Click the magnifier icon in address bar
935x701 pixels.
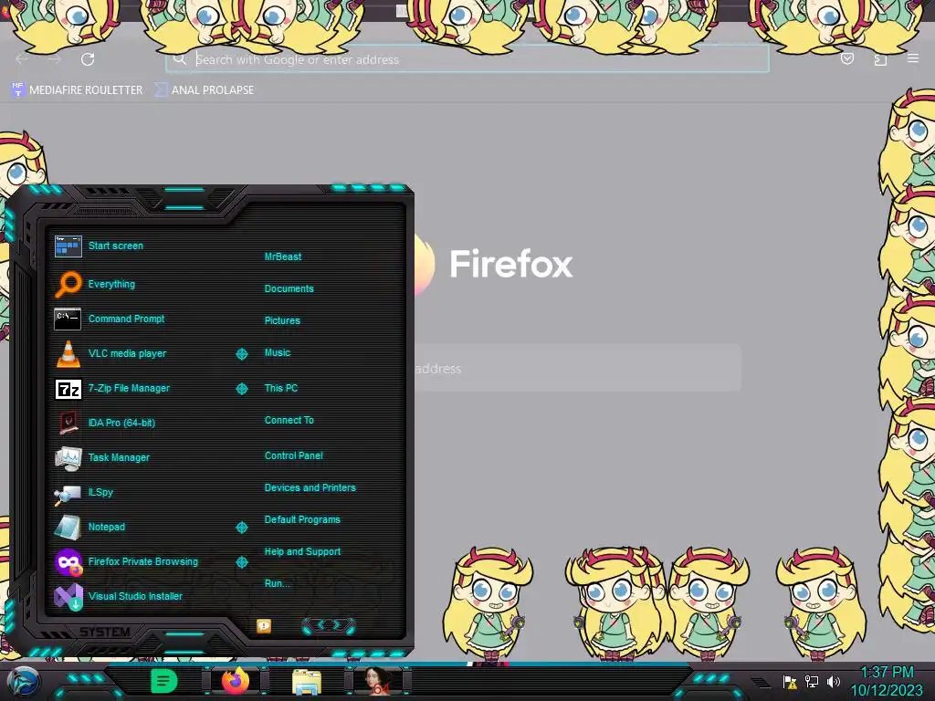point(180,59)
